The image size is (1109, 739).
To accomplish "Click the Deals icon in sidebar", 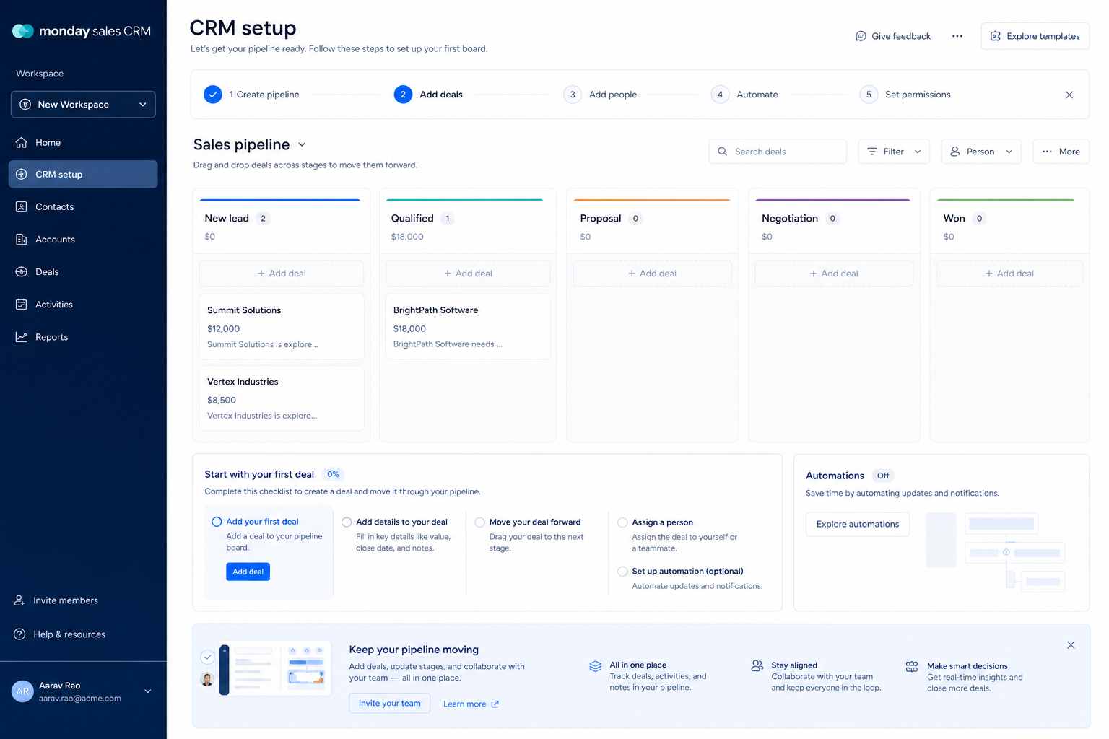I will click(x=22, y=271).
